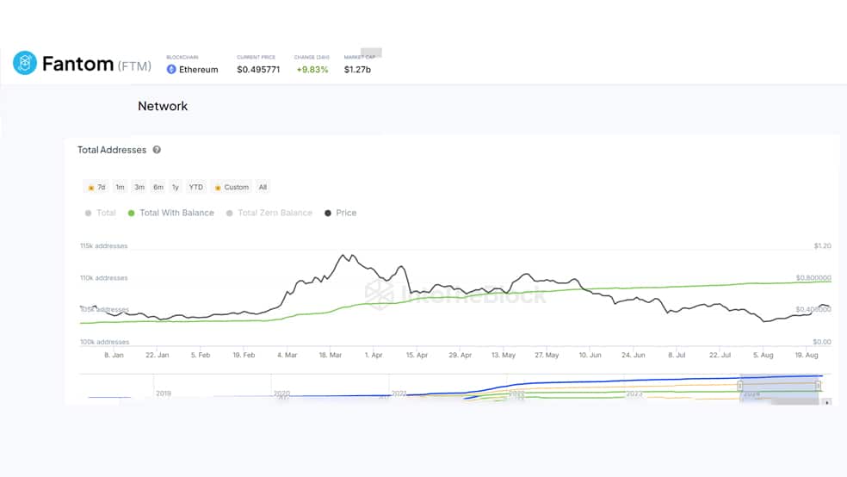Click the 19. Aug axis label
The height and width of the screenshot is (477, 847).
click(x=807, y=355)
